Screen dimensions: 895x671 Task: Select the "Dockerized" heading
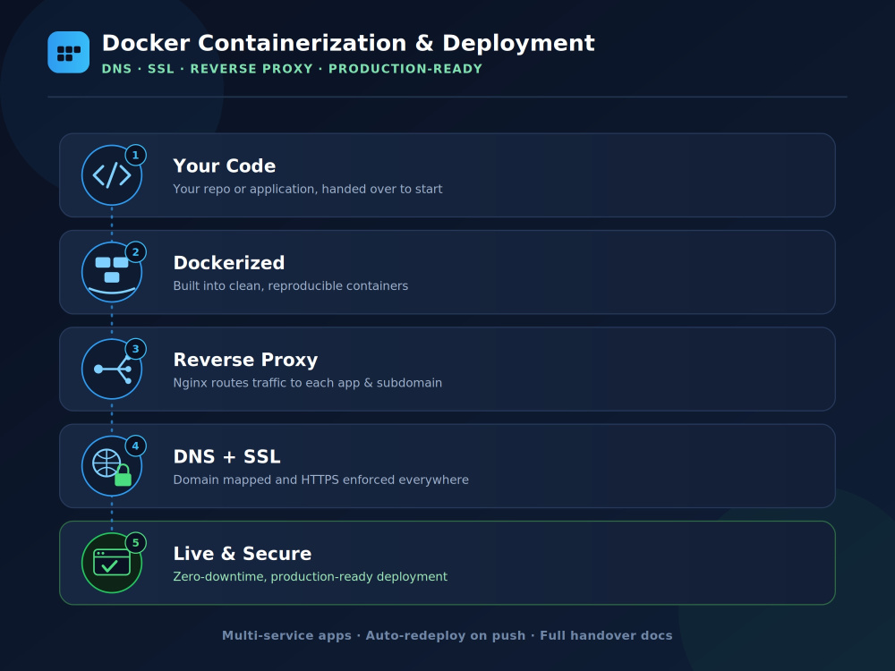229,263
